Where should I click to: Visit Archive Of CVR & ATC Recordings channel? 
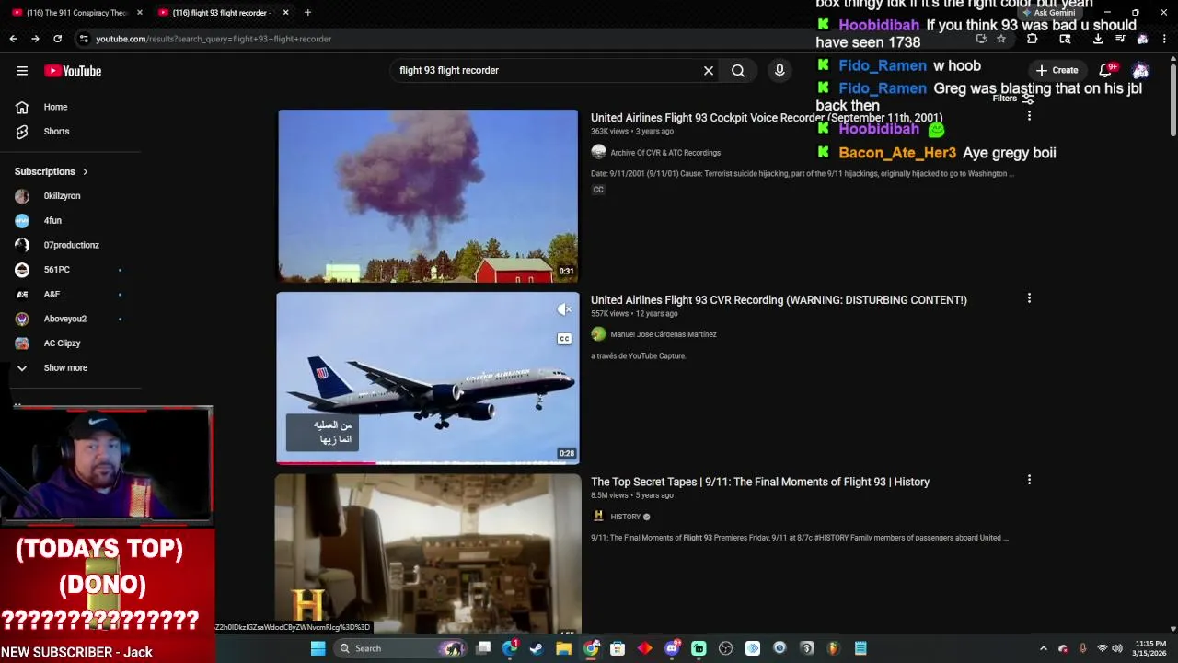(665, 153)
